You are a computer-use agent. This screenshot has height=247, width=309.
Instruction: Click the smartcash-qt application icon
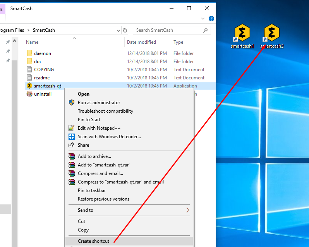29,86
